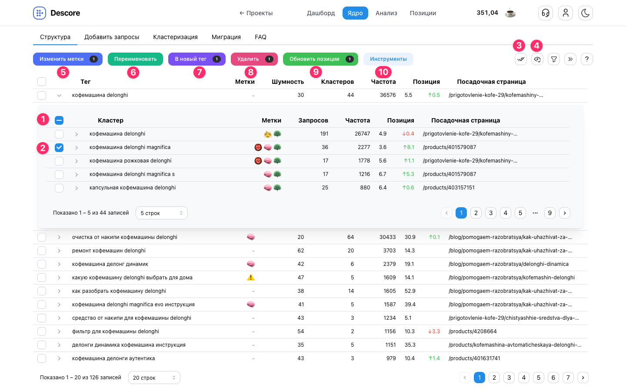Click the double-checkmark toolbar icon
This screenshot has height=391, width=626.
pyautogui.click(x=521, y=59)
